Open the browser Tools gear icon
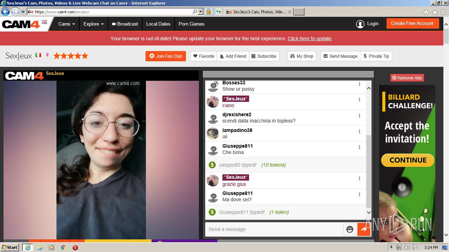Viewport: 449px width, 252px height. (443, 12)
